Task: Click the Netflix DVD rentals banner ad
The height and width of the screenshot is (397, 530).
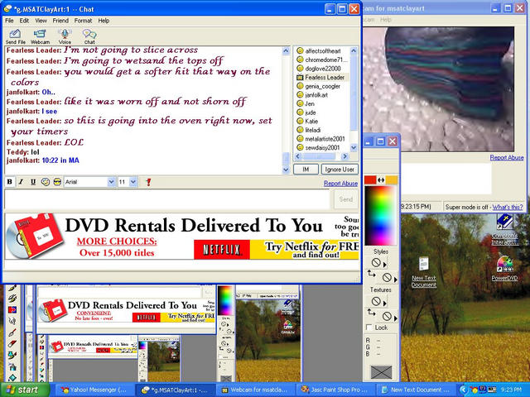Action: (181, 237)
